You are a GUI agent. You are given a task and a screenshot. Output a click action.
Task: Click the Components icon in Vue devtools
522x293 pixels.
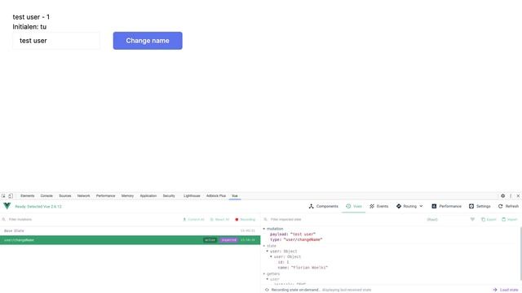pos(312,206)
